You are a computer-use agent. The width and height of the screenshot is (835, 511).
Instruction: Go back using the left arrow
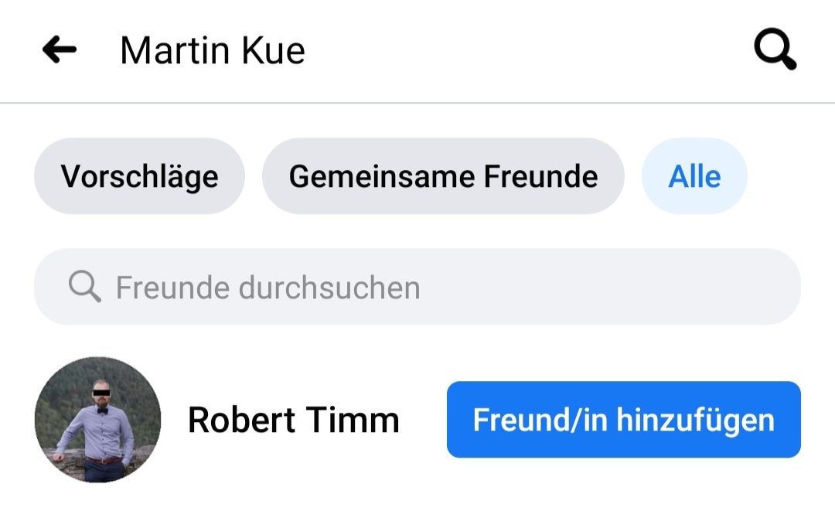(60, 50)
